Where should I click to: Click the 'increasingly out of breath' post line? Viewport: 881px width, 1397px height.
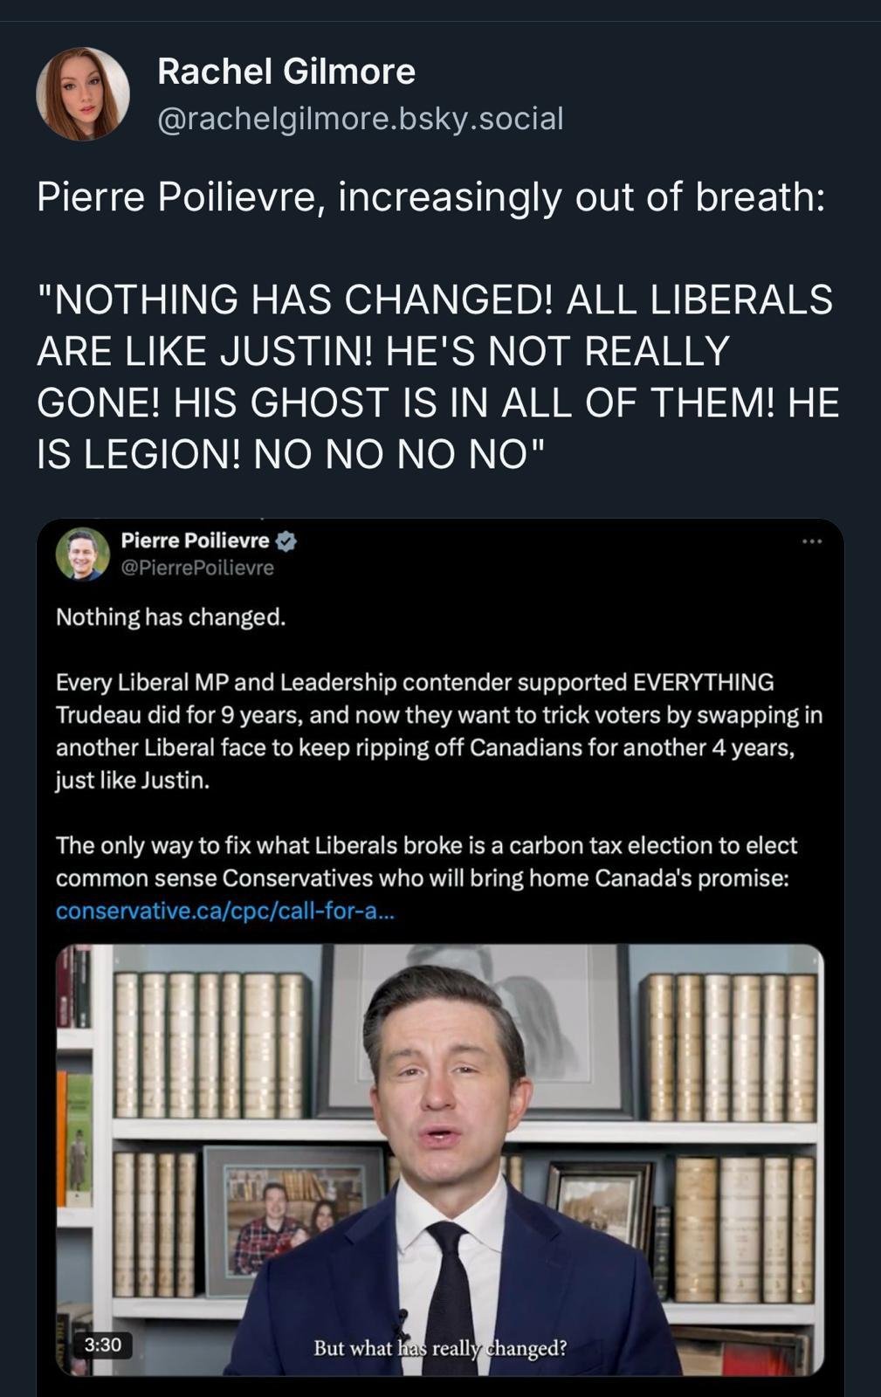[x=430, y=197]
